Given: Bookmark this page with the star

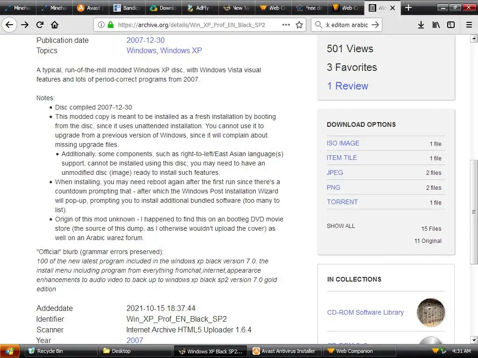Looking at the screenshot, I should point(299,25).
